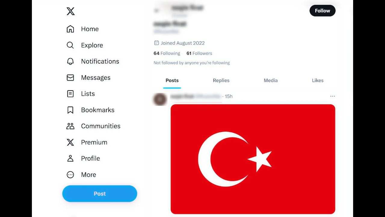This screenshot has height=217, width=385.
Task: Click the blue Post button
Action: click(x=100, y=194)
